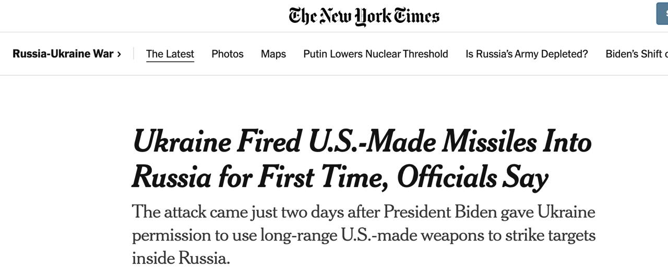
Task: Go to Is Russia's Army Depleted?
Action: [527, 54]
